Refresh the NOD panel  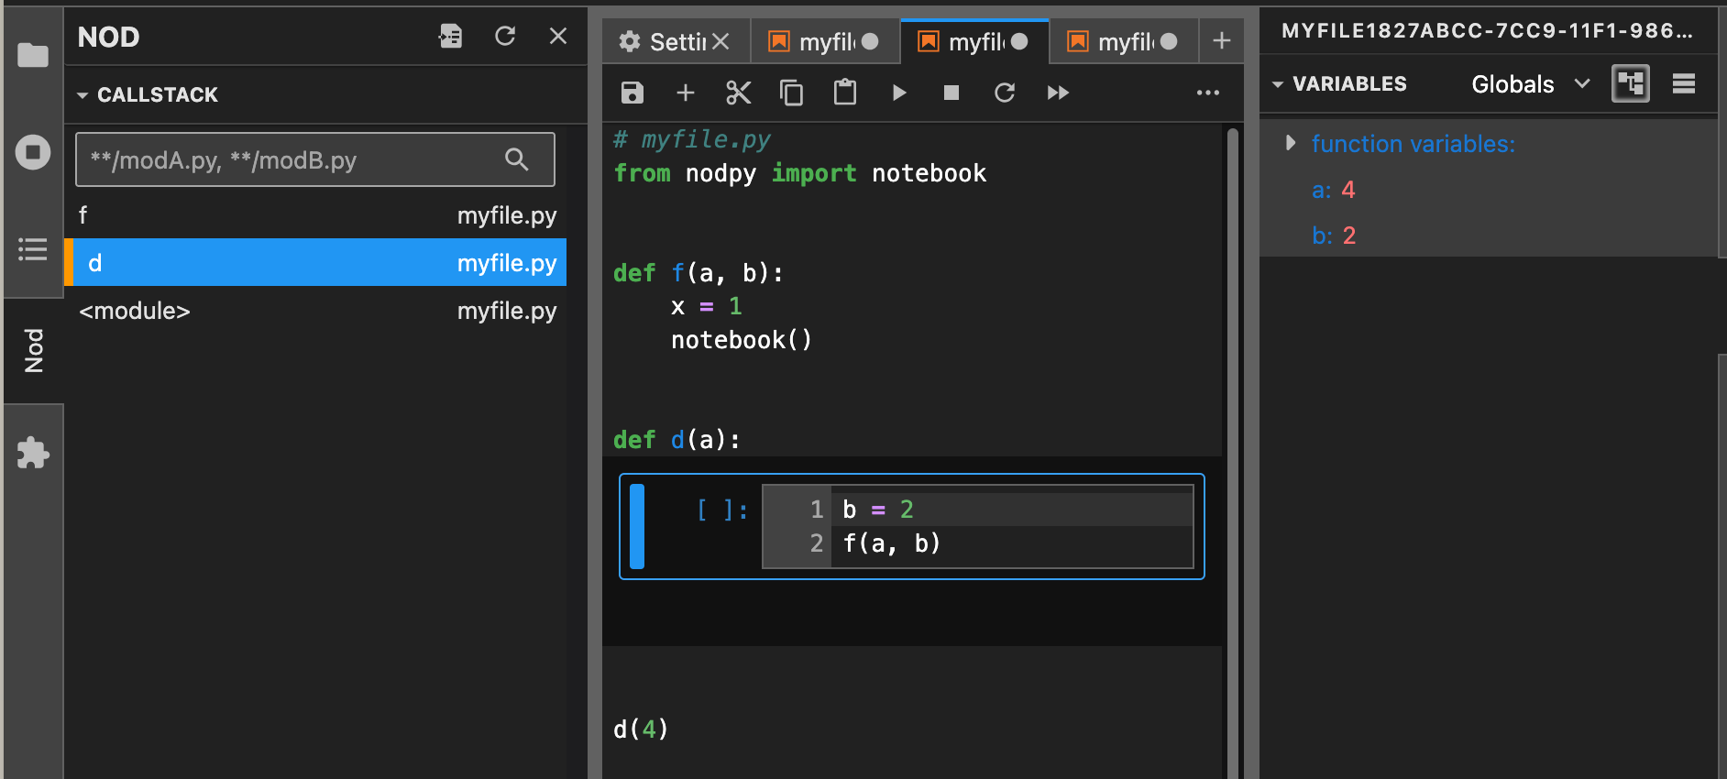[505, 37]
